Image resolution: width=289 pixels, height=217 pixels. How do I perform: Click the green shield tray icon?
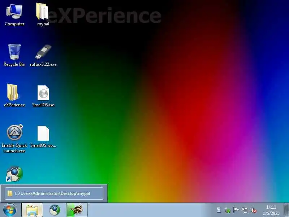(228, 210)
